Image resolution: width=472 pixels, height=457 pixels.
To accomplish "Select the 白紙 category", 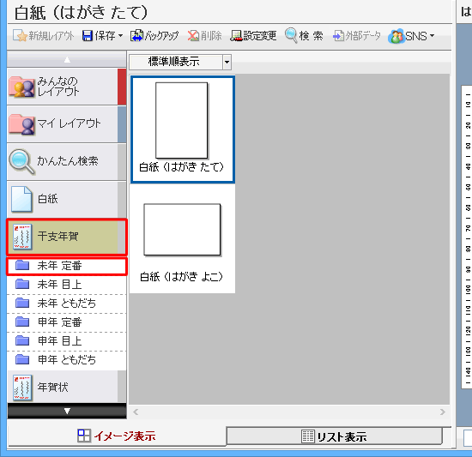I will click(67, 199).
